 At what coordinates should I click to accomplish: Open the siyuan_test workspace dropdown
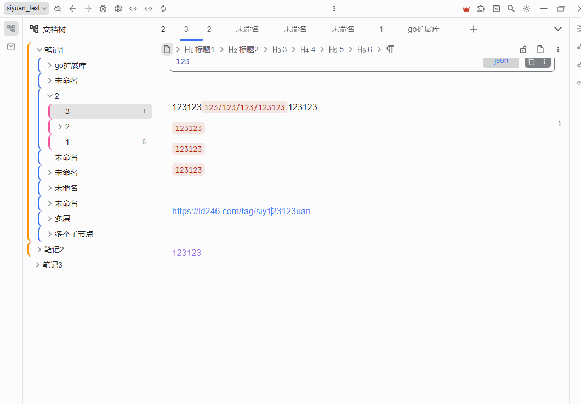pyautogui.click(x=26, y=8)
